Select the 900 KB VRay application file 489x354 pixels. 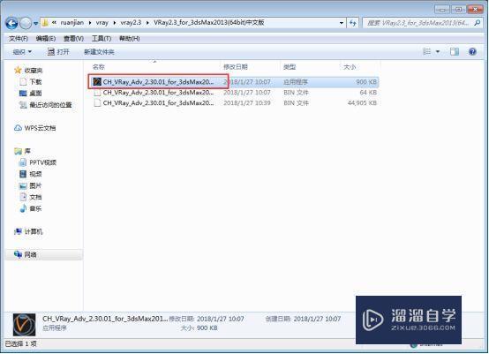tap(234, 82)
